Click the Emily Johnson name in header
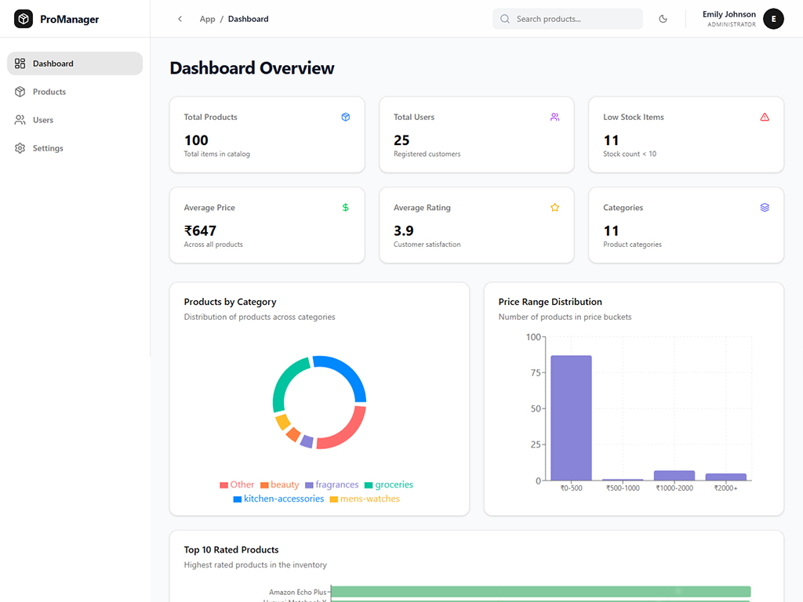 [729, 14]
